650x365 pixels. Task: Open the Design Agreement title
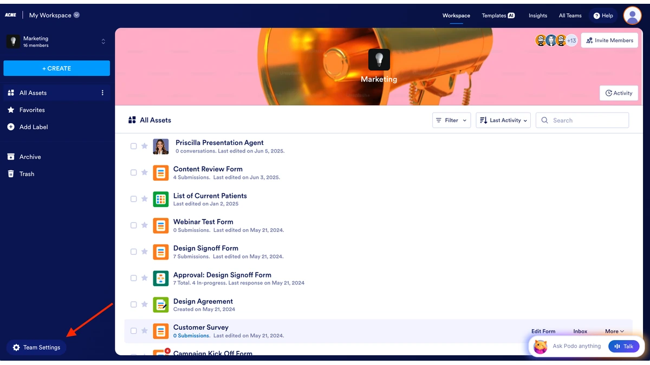(203, 301)
